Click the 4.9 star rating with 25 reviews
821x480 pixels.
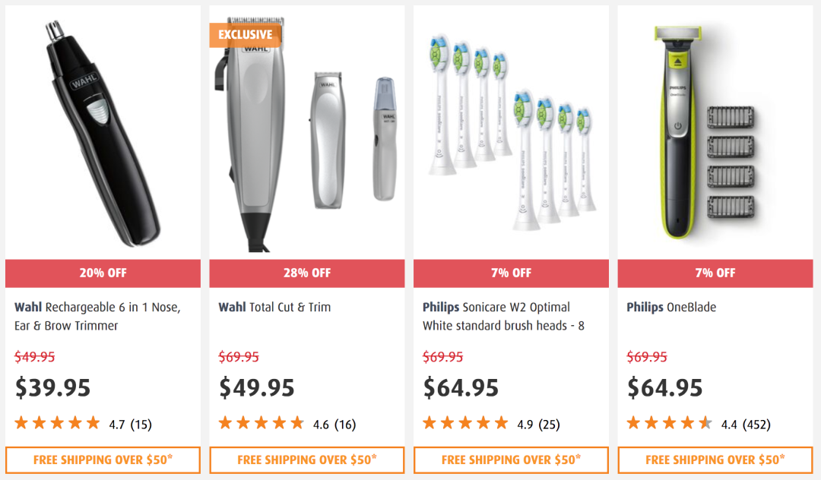(x=492, y=424)
